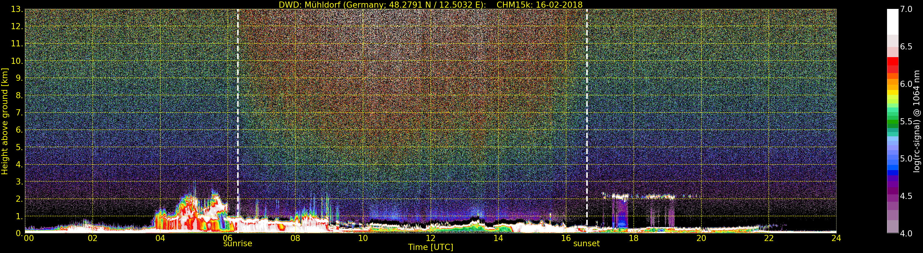Click the "9." height axis tick label
The image size is (923, 253).
click(19, 78)
